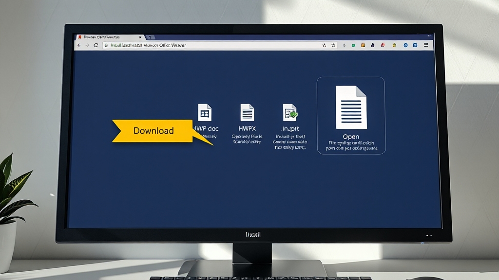Reload the page with the refresh icon
This screenshot has width=499, height=280.
tap(96, 45)
